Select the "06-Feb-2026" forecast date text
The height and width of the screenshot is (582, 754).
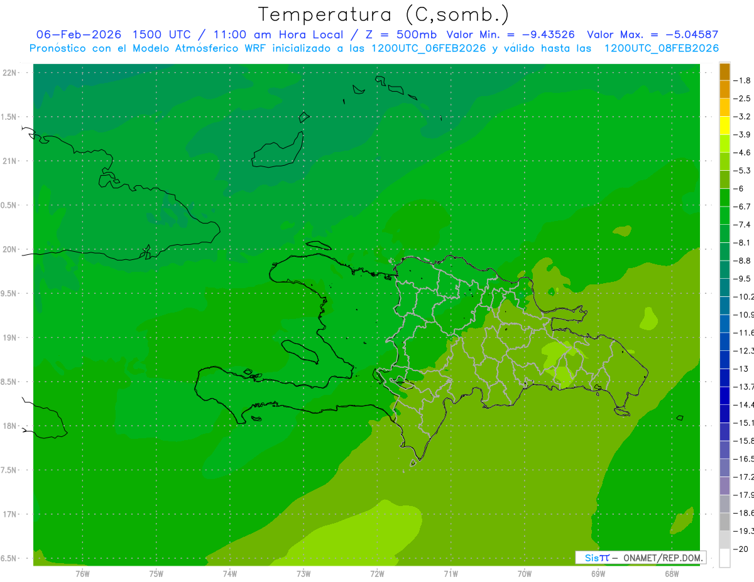pos(79,35)
